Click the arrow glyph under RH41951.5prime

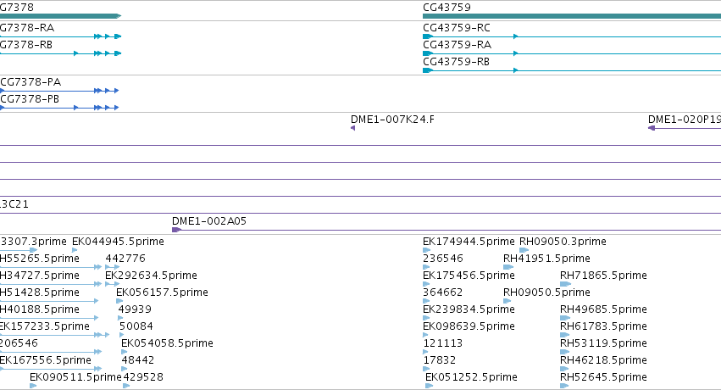(x=508, y=267)
